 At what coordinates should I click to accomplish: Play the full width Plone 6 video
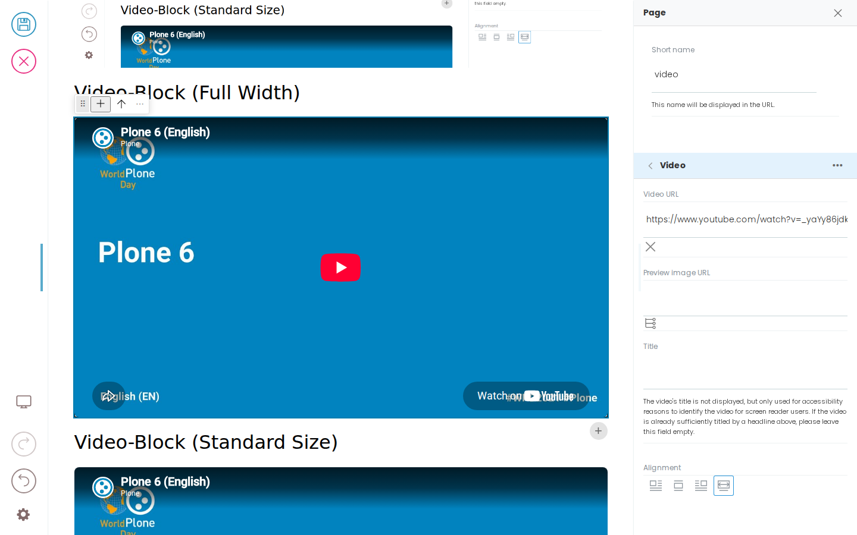[340, 267]
